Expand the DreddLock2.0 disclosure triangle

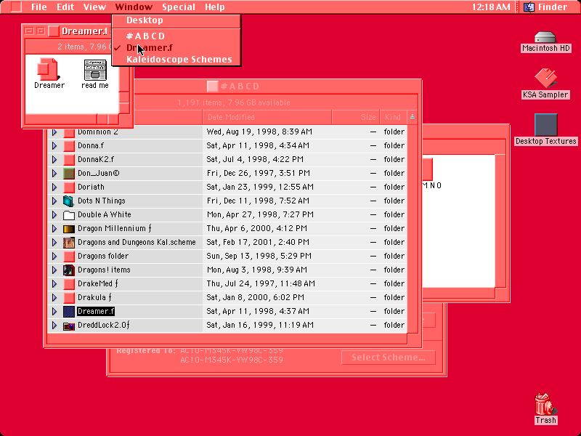(x=54, y=326)
